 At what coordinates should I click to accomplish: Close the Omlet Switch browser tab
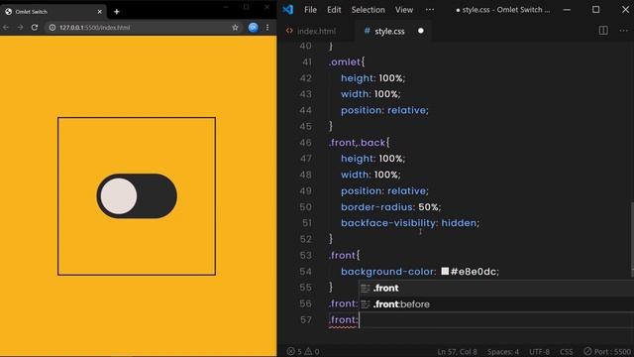click(x=99, y=12)
